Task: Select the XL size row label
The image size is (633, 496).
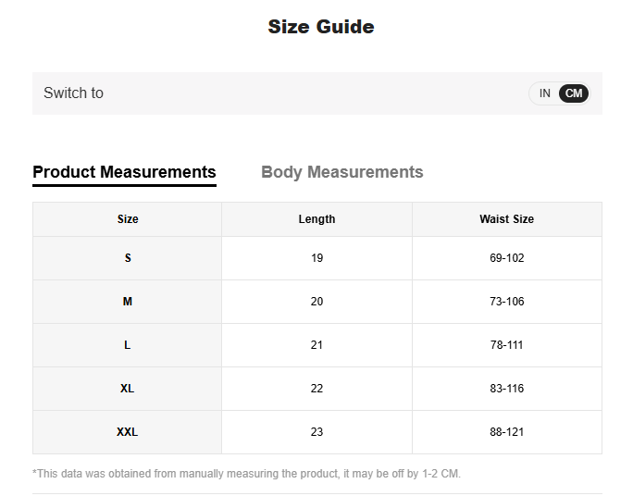Action: 128,389
